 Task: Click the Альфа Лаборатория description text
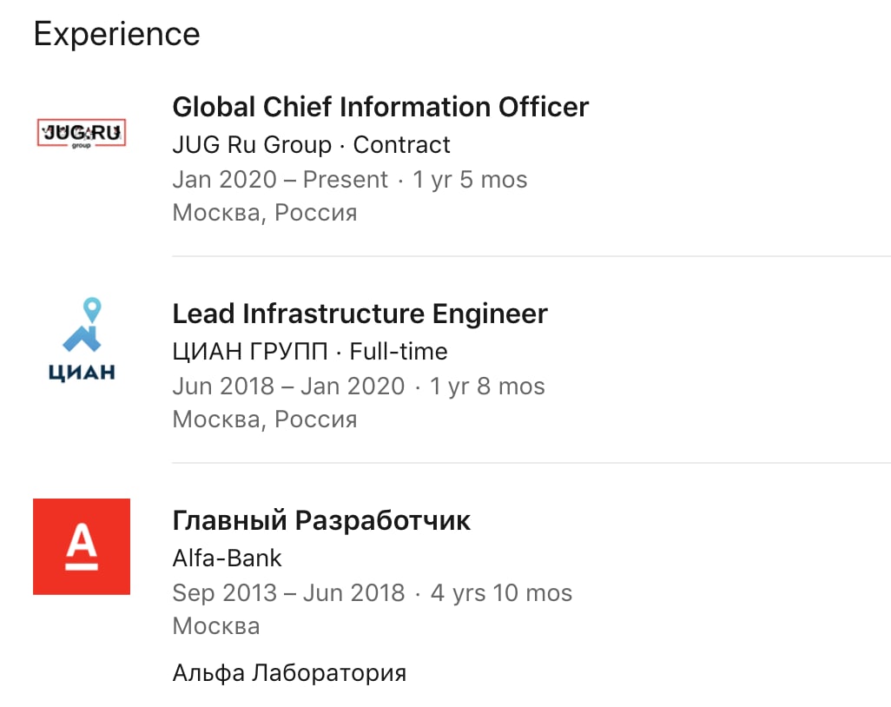[289, 673]
